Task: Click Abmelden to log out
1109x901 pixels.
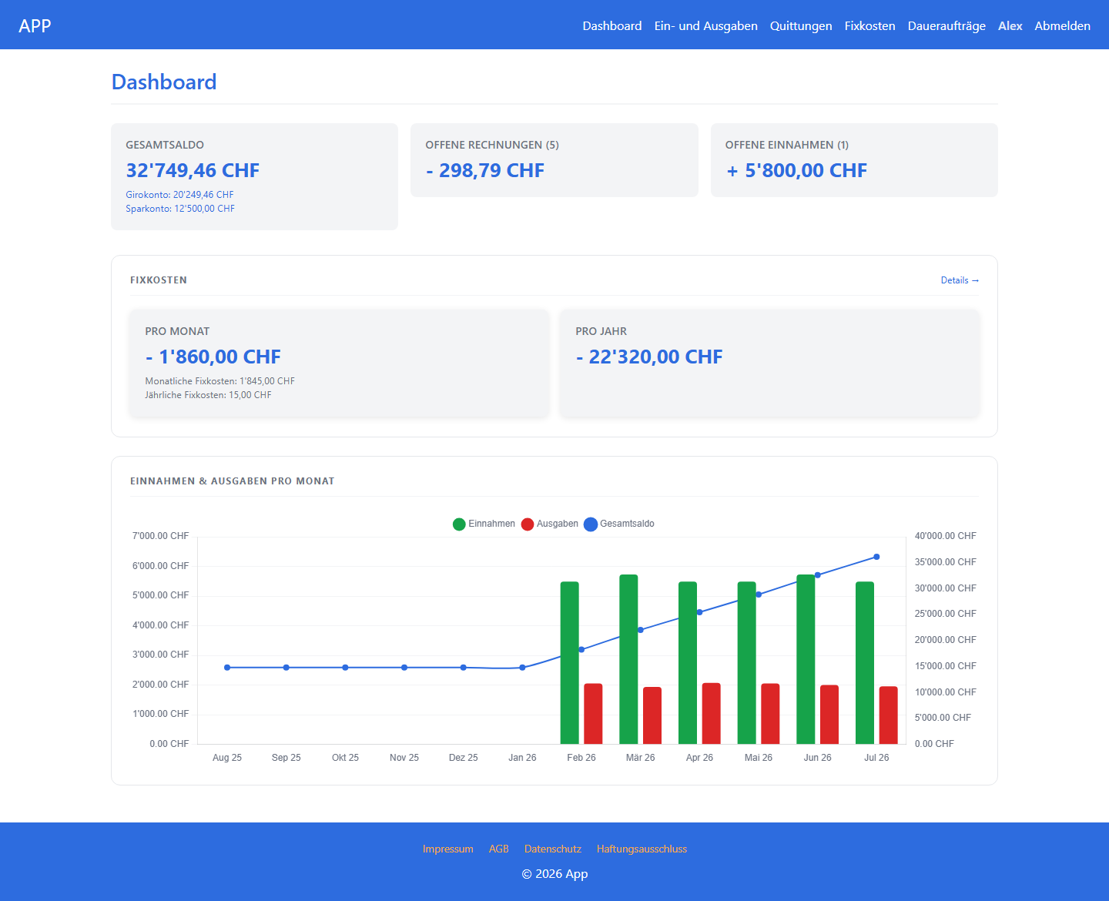Action: pos(1062,25)
